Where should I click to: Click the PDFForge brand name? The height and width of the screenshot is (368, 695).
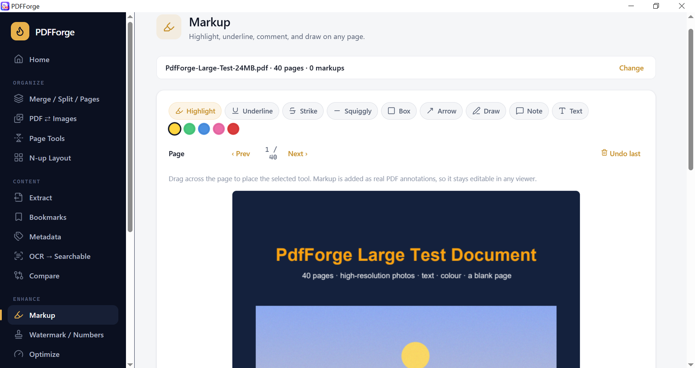(x=55, y=32)
